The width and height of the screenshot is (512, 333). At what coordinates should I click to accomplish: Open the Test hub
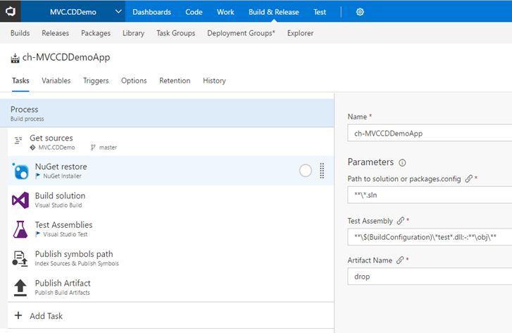(x=320, y=12)
